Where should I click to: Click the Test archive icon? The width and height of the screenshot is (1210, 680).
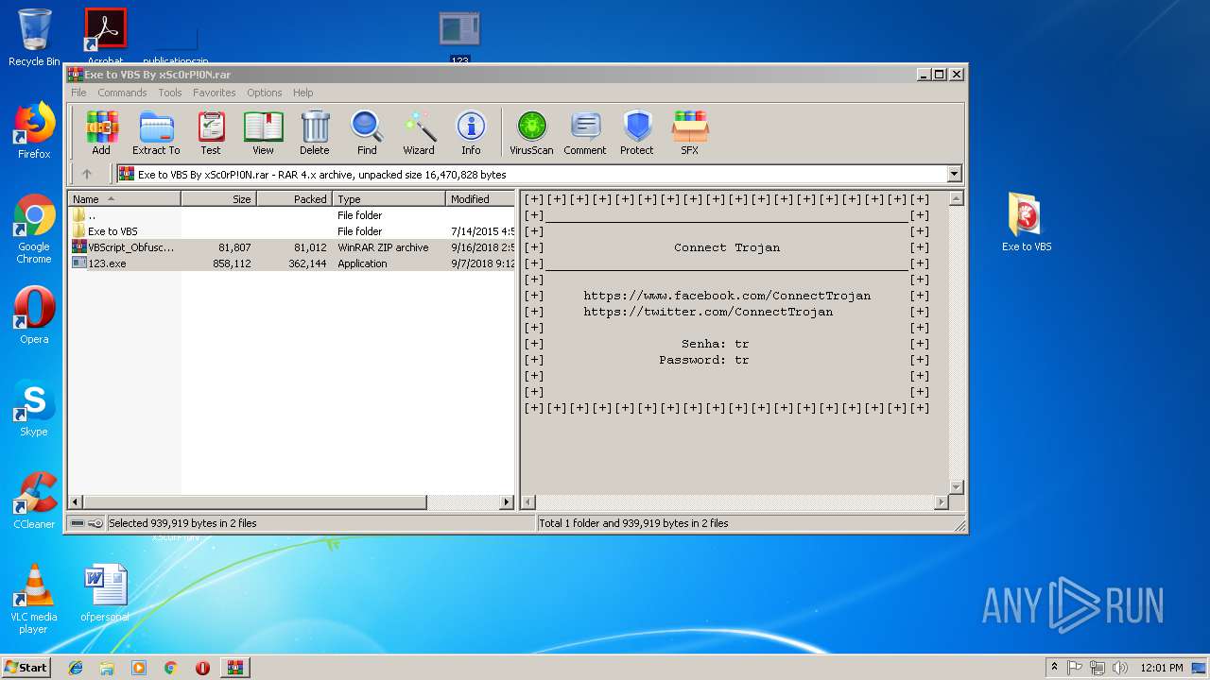click(x=211, y=132)
